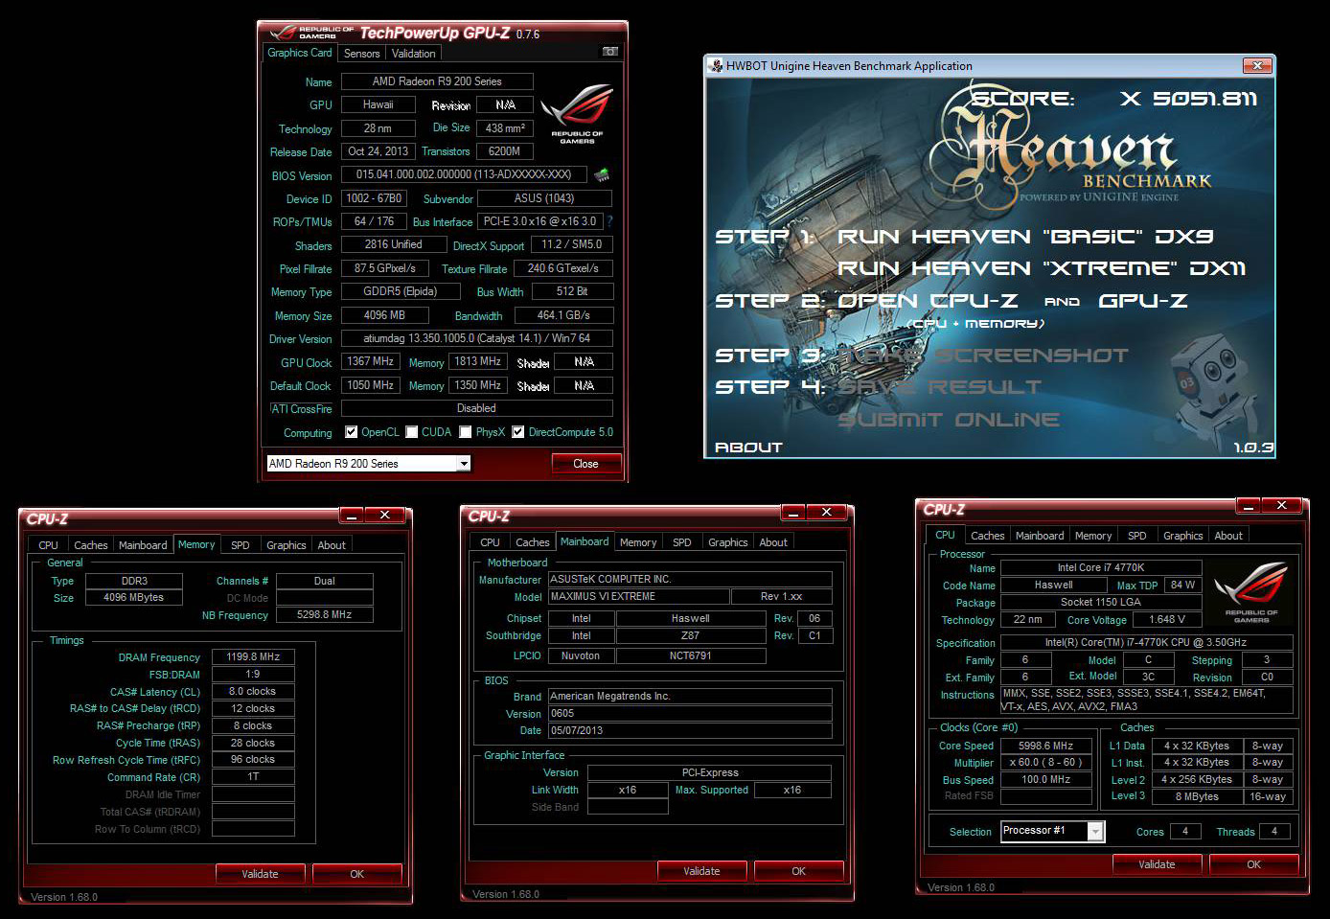Open About tab in CPU-Z Mainboard window

773,542
